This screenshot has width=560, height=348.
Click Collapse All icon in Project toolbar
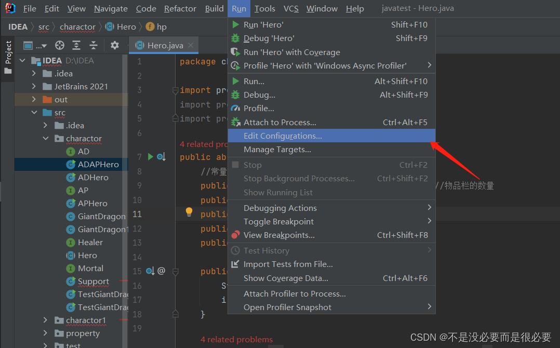click(94, 45)
